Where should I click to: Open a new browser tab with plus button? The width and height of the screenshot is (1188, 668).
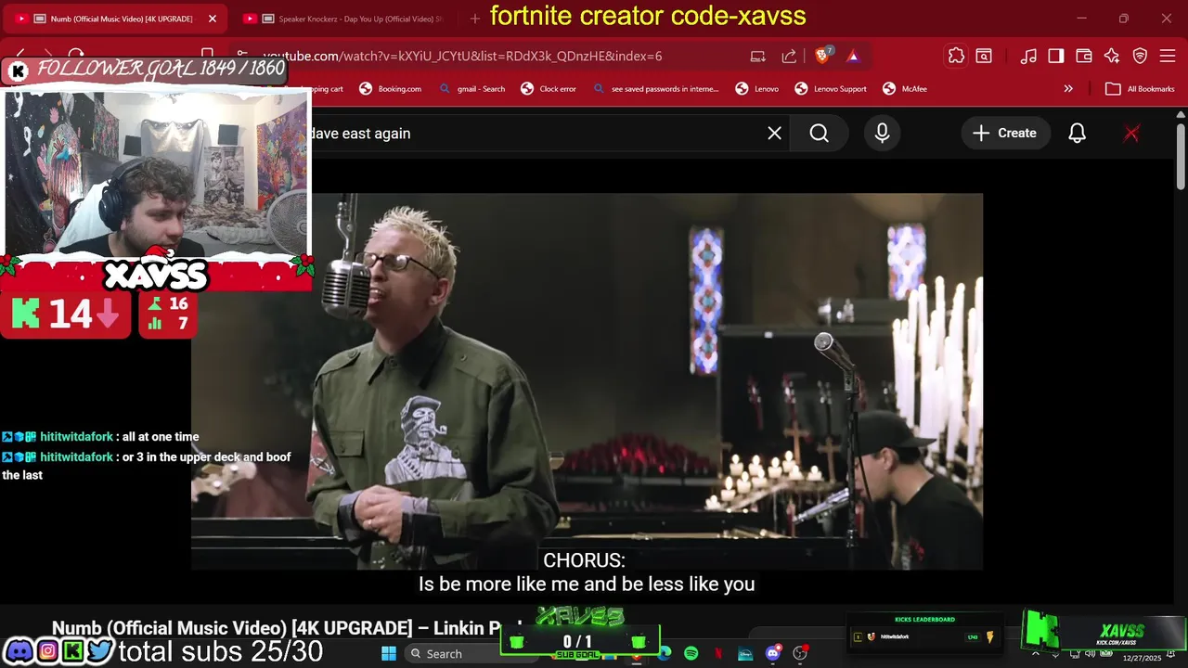tap(475, 19)
